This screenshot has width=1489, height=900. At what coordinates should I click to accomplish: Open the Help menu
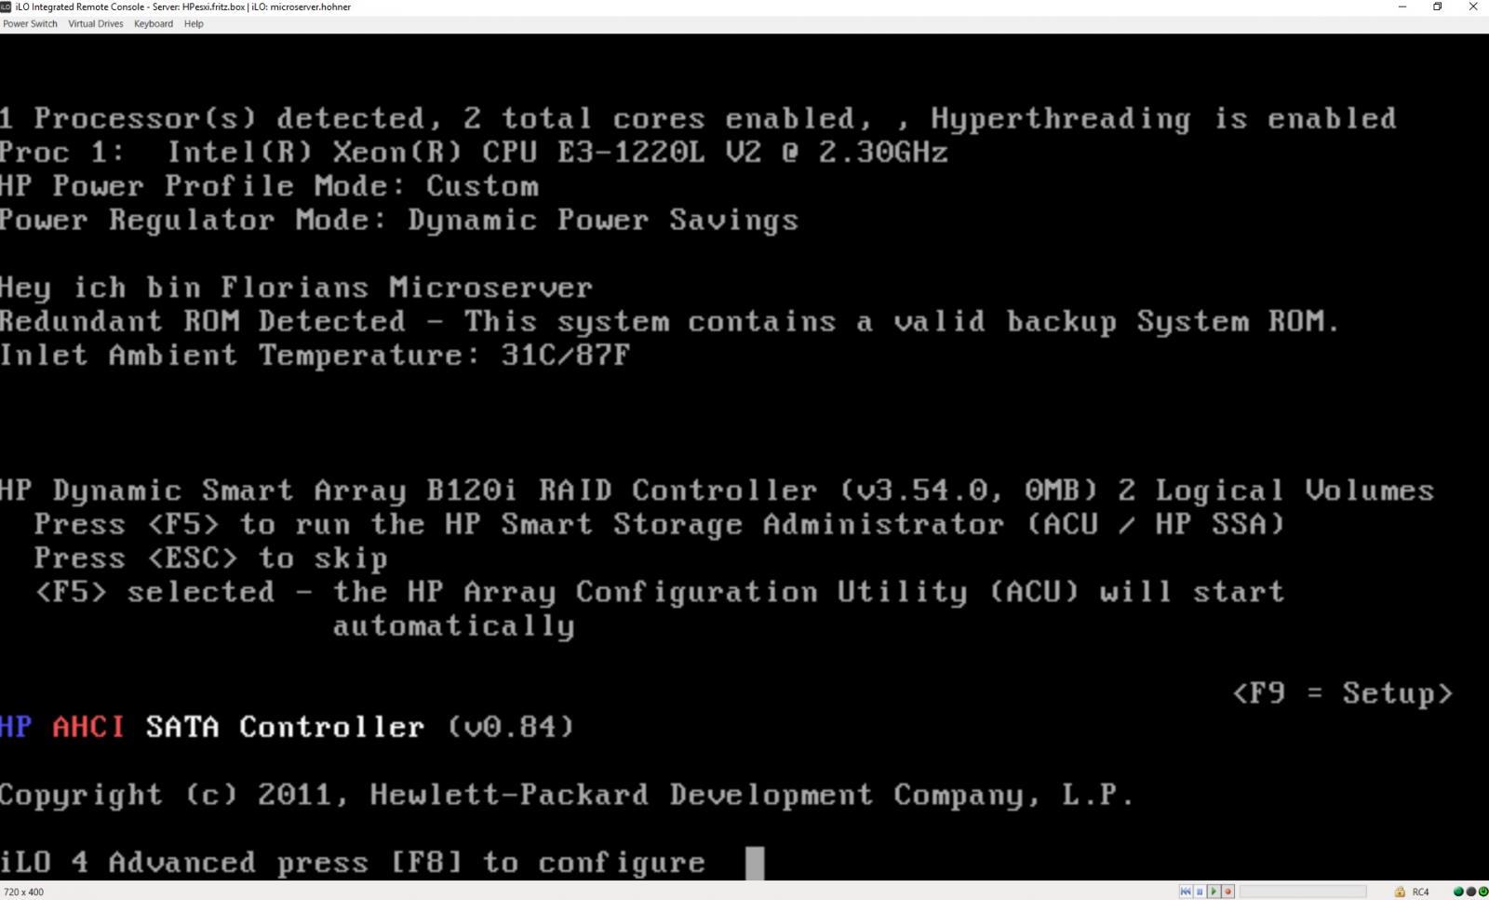point(194,24)
